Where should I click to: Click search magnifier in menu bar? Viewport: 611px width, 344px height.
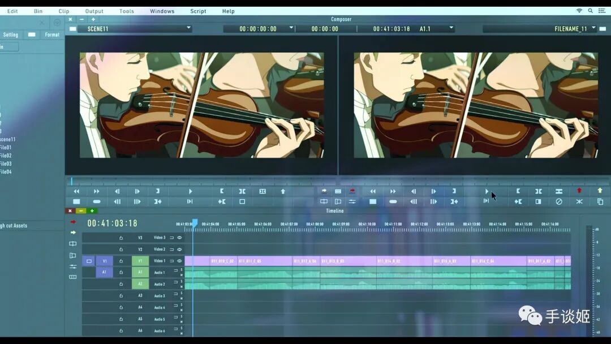591,11
